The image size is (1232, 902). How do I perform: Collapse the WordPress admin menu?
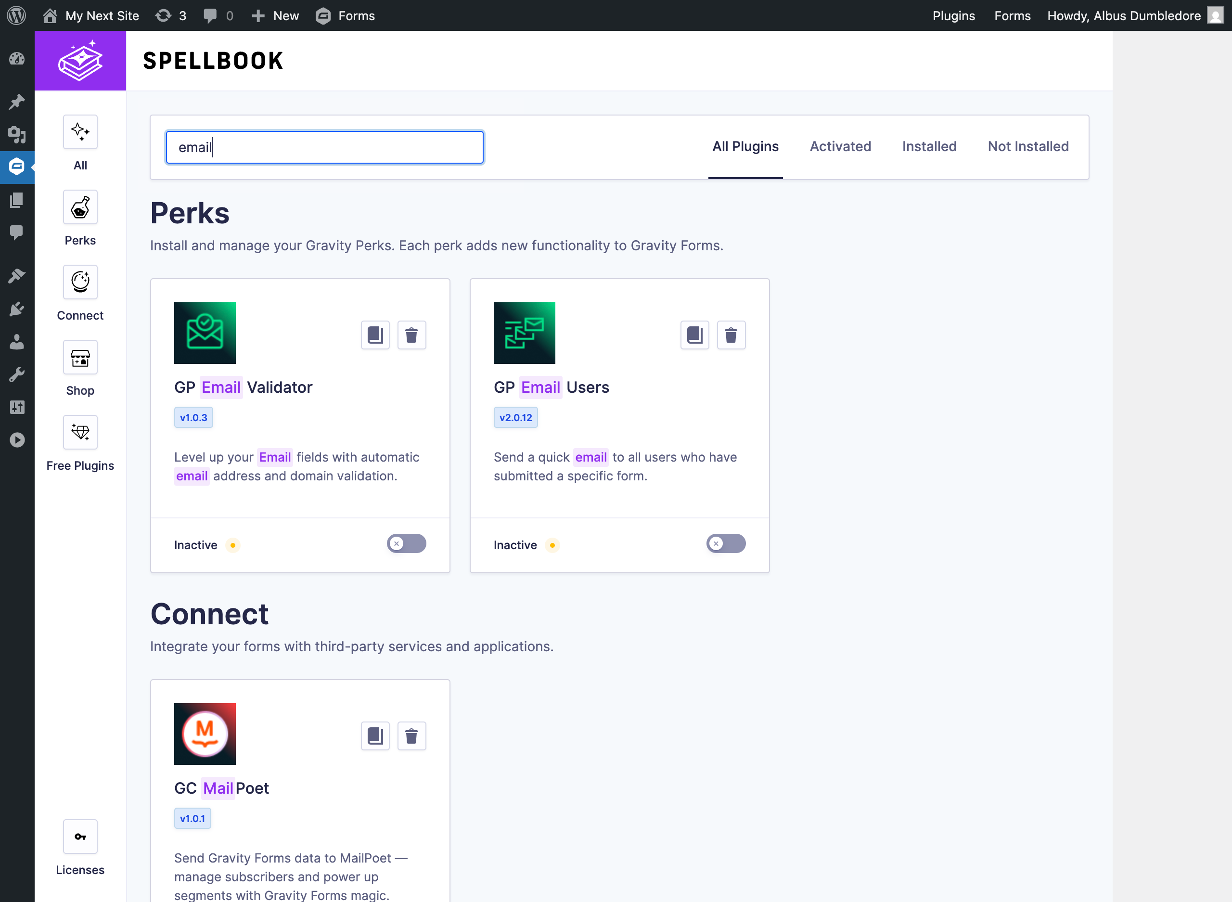[x=17, y=440]
